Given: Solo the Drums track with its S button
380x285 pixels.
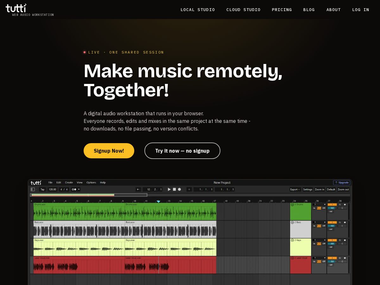Looking at the screenshot, I should (x=340, y=205).
